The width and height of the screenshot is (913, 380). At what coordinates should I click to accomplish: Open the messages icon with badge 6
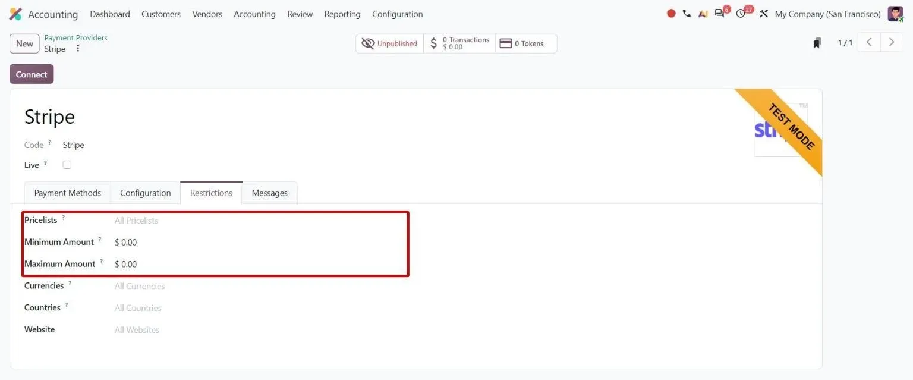[x=721, y=12]
